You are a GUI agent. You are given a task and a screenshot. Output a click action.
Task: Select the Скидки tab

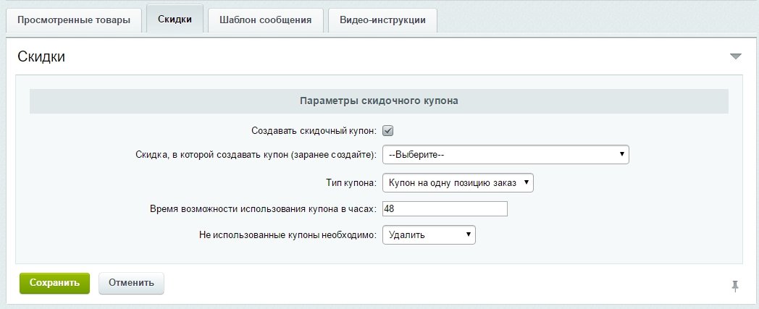click(175, 20)
